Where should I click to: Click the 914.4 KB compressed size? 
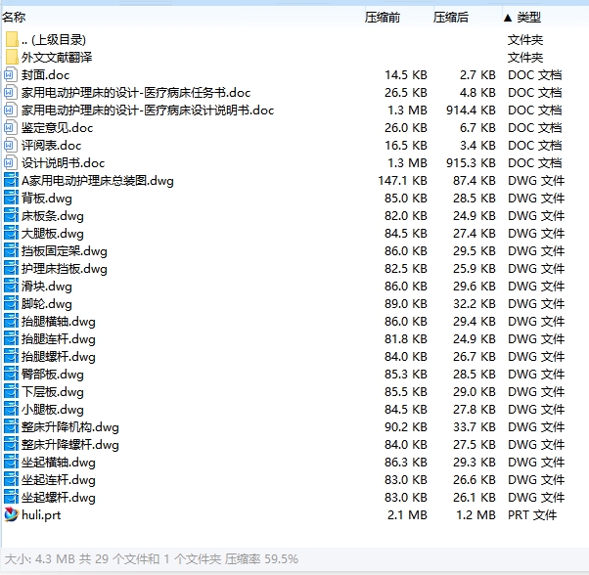coord(471,110)
